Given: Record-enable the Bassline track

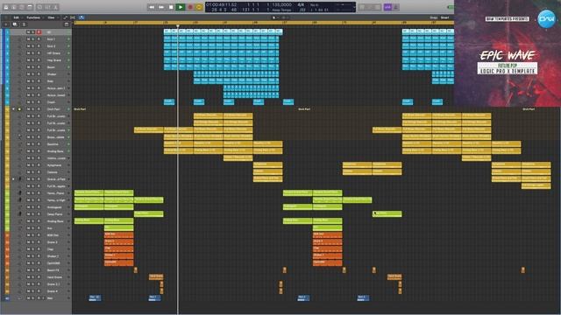Looking at the screenshot, I should (39, 144).
